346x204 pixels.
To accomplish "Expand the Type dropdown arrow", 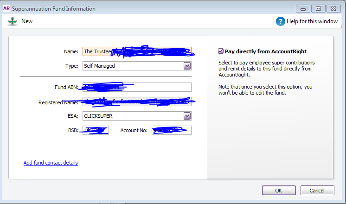I will point(187,66).
